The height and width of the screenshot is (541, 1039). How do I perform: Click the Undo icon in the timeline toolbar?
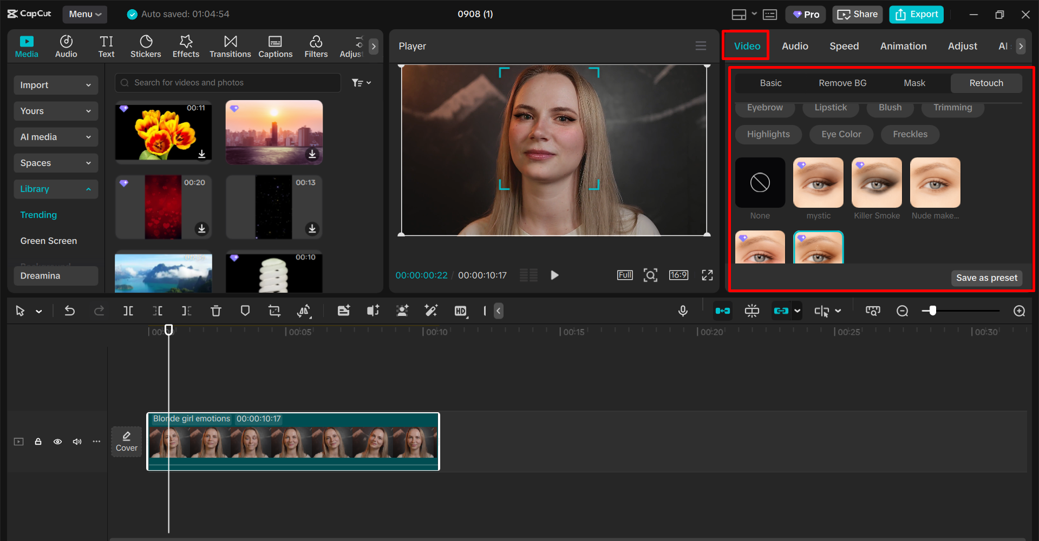point(70,311)
